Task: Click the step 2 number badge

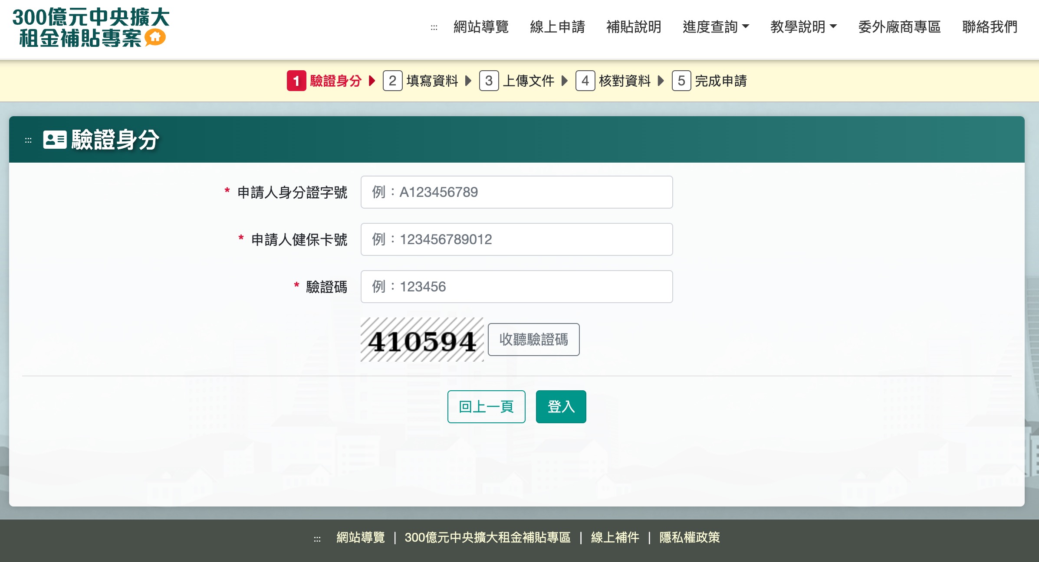Action: [x=392, y=81]
